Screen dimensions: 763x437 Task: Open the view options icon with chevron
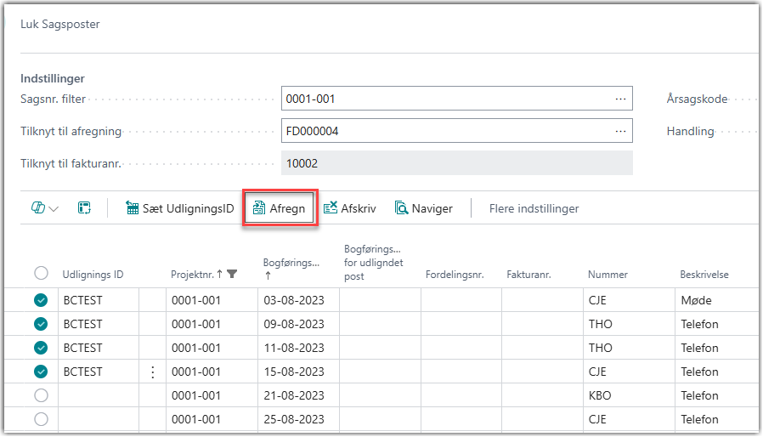[x=44, y=208]
